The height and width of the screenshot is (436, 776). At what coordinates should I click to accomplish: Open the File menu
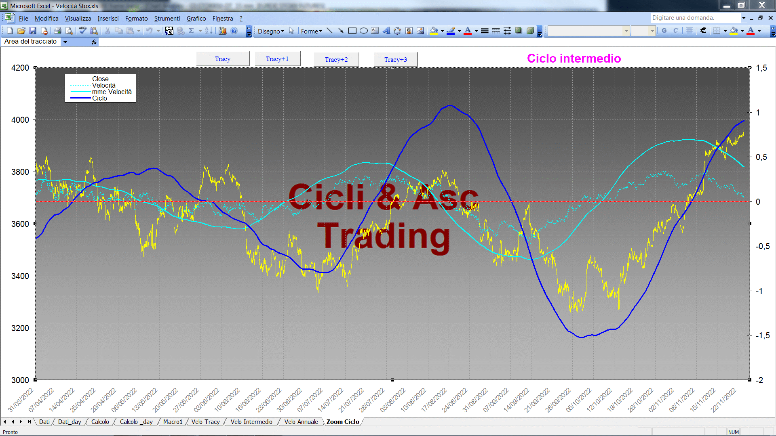(23, 19)
